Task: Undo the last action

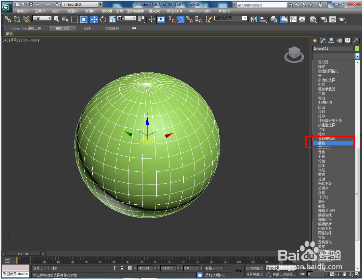Action: tap(38, 4)
